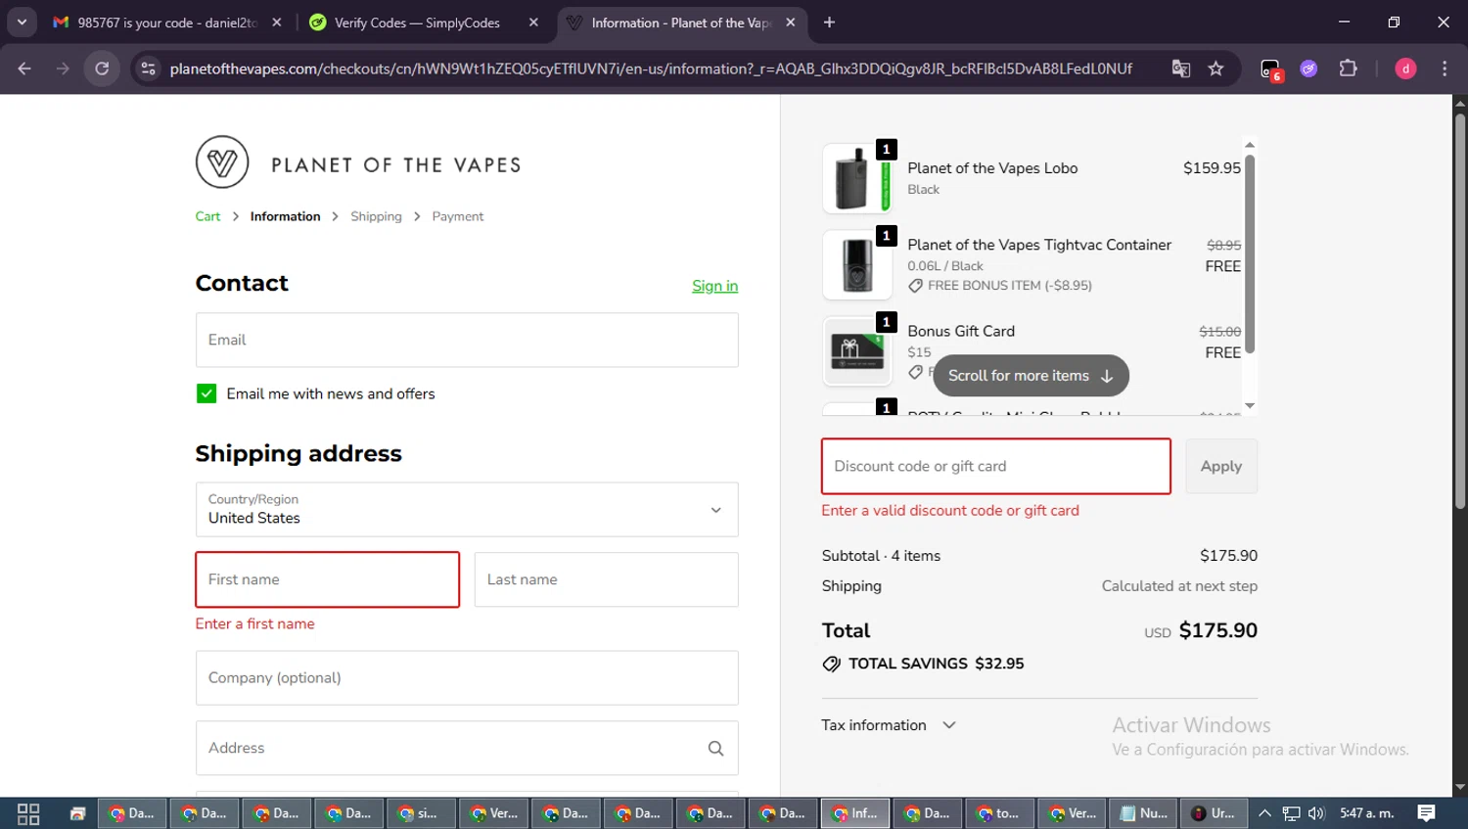1468x829 pixels.
Task: Expand the Tax information section
Action: tap(889, 725)
